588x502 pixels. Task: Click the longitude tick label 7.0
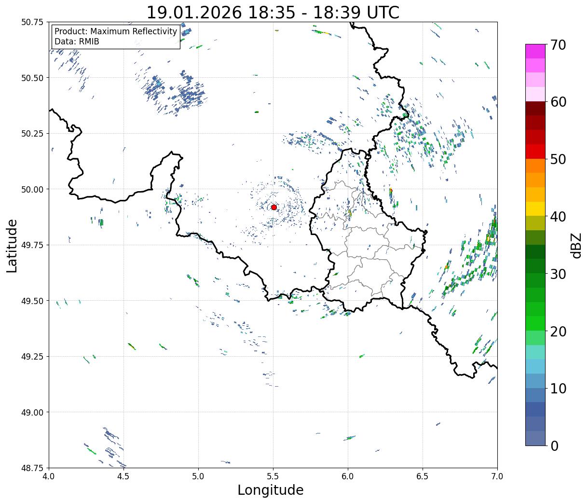coord(497,476)
